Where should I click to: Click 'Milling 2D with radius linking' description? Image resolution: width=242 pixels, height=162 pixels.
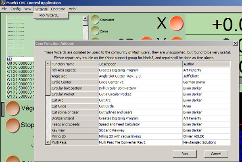tap(140, 136)
